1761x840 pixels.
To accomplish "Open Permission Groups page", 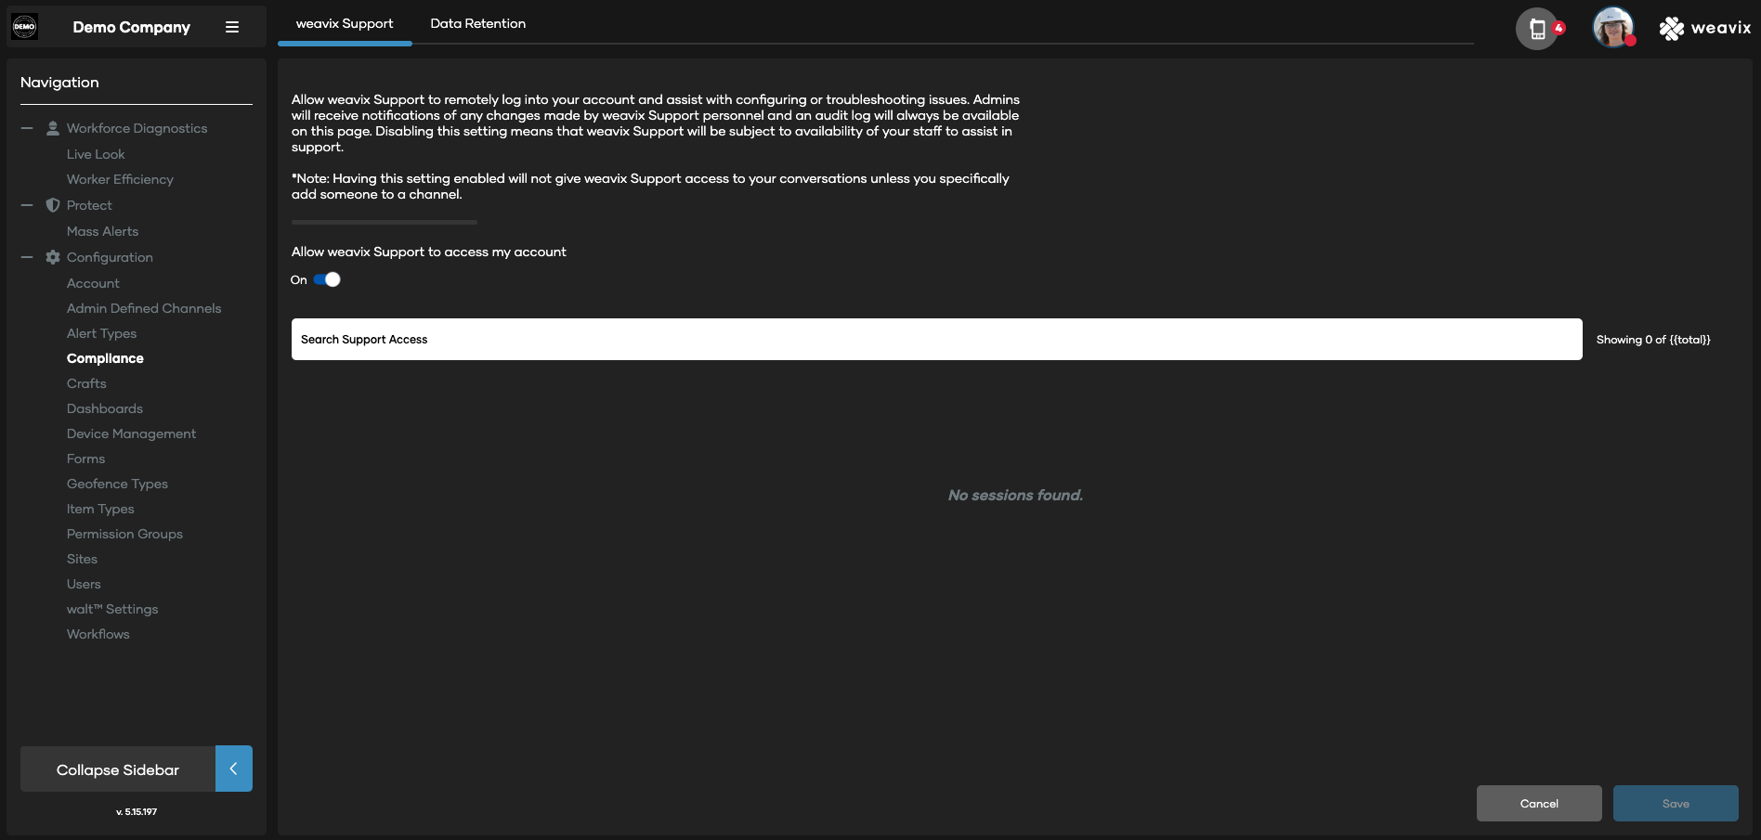I will coord(124,534).
